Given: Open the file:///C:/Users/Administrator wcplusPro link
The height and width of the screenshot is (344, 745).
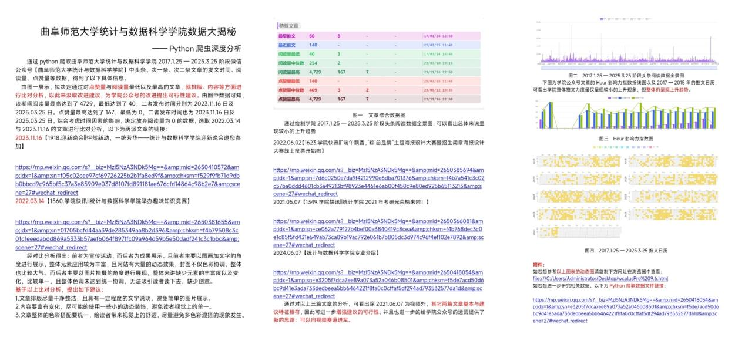Looking at the screenshot, I should point(600,278).
